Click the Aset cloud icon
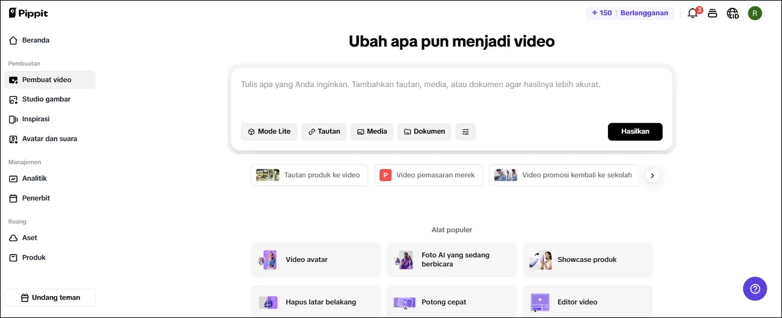The width and height of the screenshot is (782, 318). pos(13,238)
